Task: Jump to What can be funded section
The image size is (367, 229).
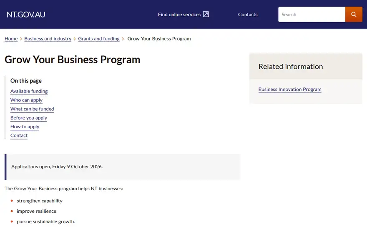Action: pyautogui.click(x=32, y=109)
